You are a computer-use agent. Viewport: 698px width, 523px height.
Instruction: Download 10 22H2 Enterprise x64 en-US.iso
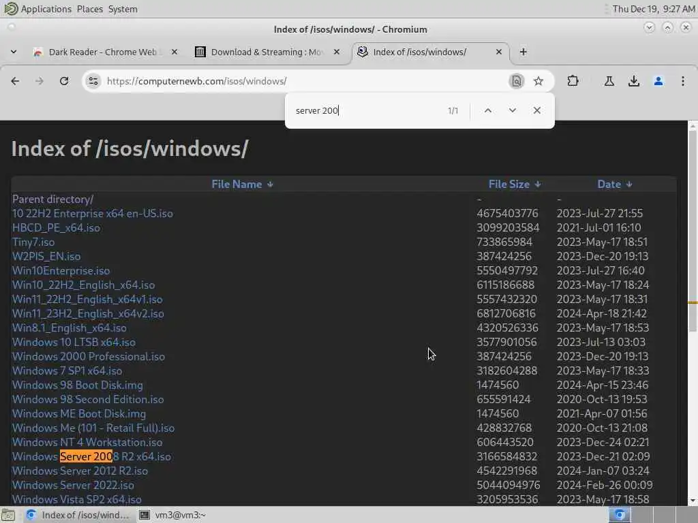tap(93, 213)
